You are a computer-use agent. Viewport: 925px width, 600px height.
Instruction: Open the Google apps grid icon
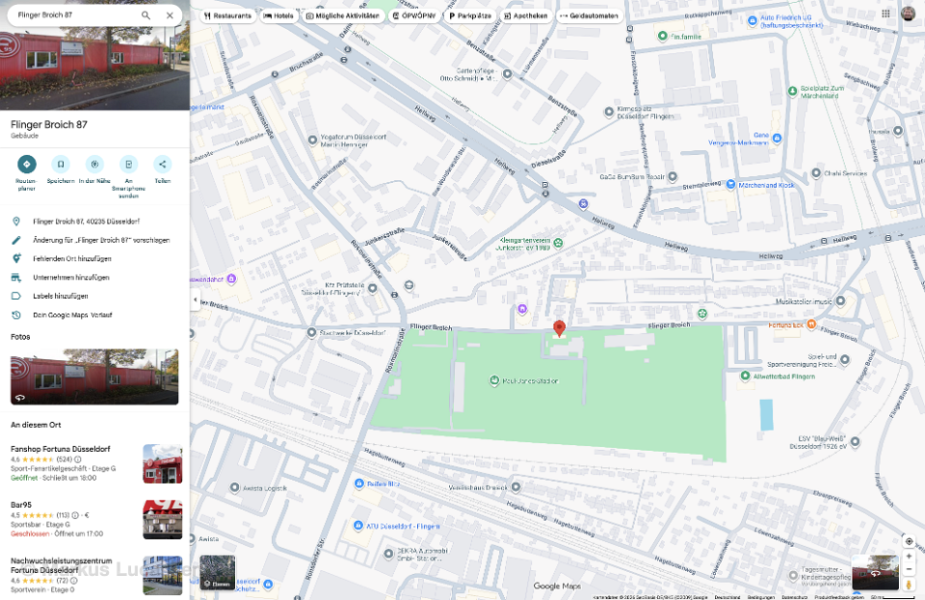point(885,14)
